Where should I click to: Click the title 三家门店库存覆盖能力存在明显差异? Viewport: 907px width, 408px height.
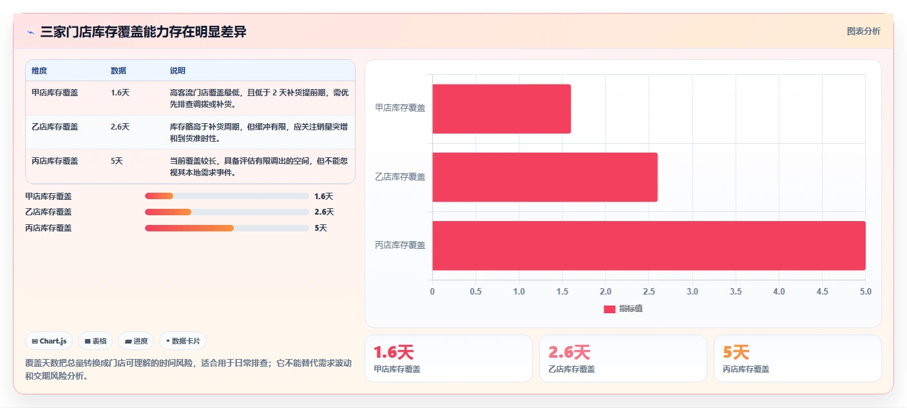143,32
